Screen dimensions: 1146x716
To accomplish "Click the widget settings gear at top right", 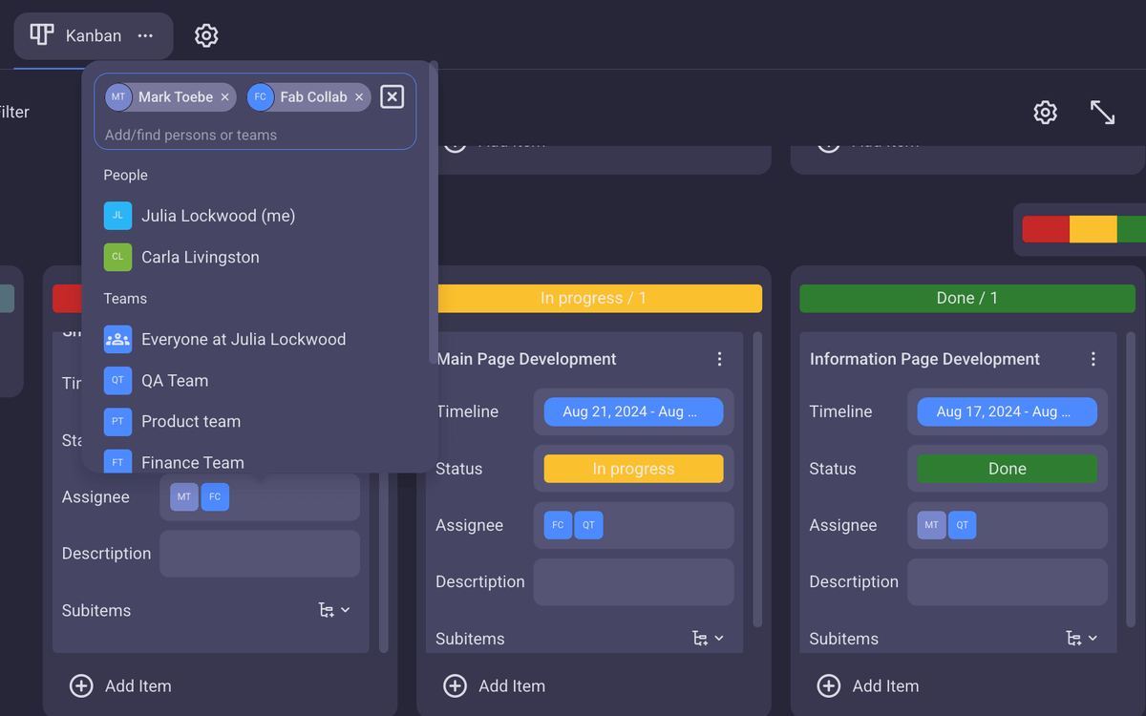I will pyautogui.click(x=1046, y=113).
